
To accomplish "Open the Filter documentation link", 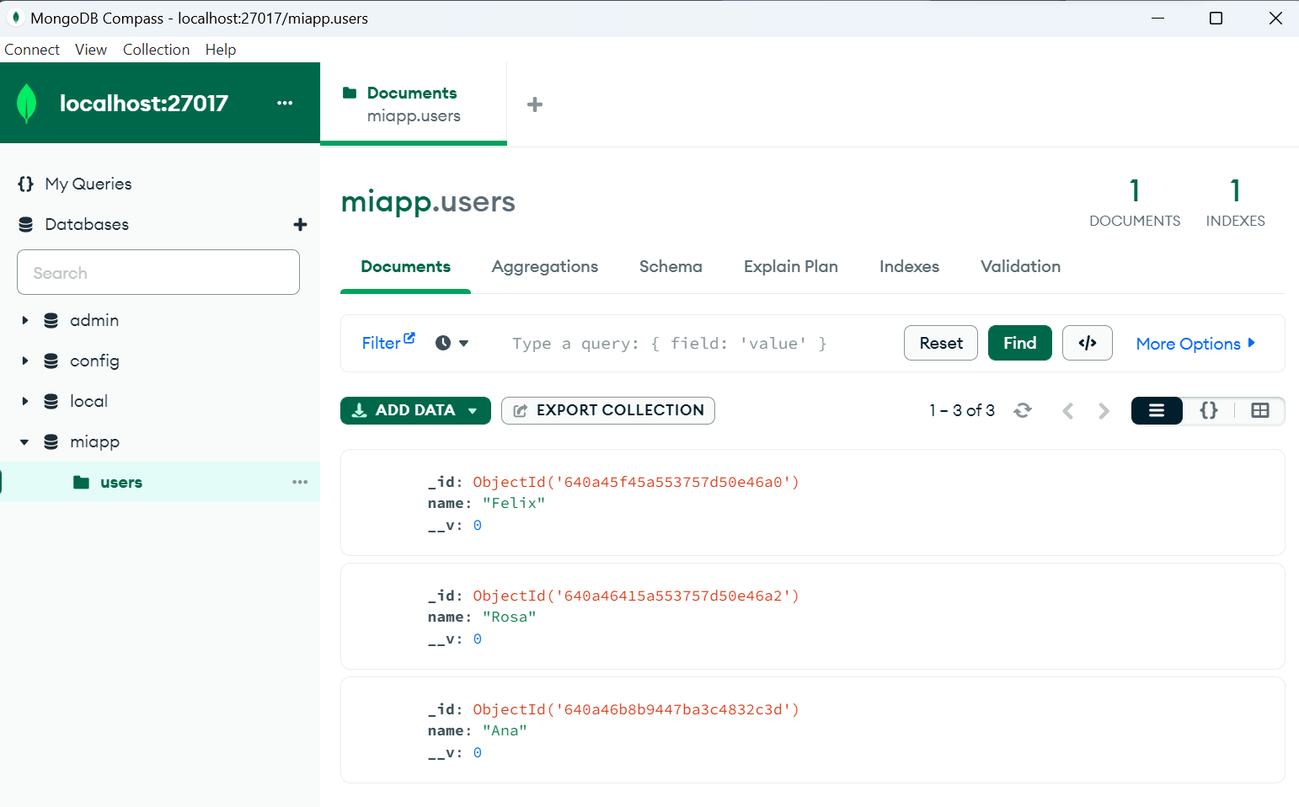I will pos(388,342).
